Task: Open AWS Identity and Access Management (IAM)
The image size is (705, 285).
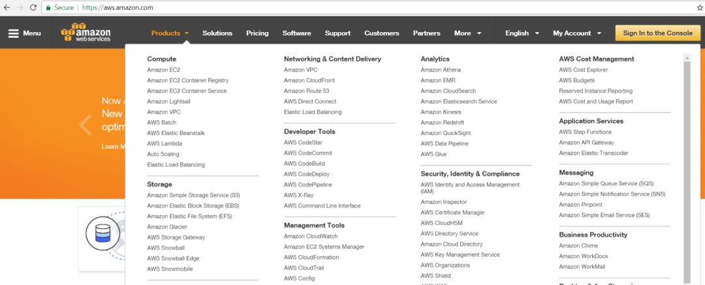Action: 470,188
